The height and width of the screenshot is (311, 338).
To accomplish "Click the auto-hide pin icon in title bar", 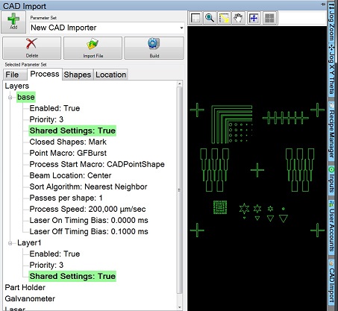I will pos(323,4).
